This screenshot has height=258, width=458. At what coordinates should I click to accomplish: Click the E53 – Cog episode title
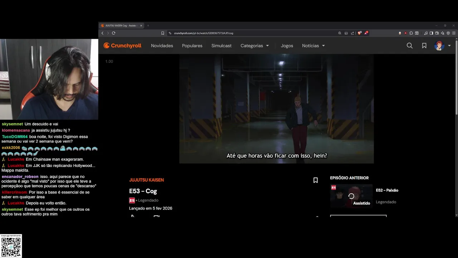tap(143, 191)
